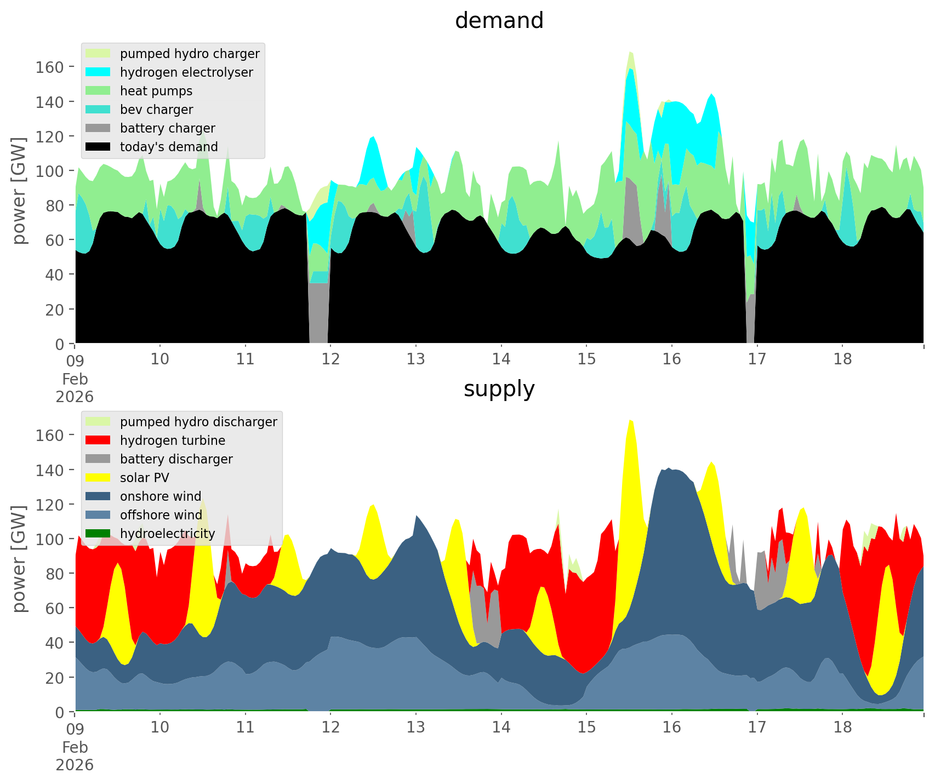Click the red hydrogen turbine legend swatch
The image size is (935, 784).
click(x=99, y=440)
